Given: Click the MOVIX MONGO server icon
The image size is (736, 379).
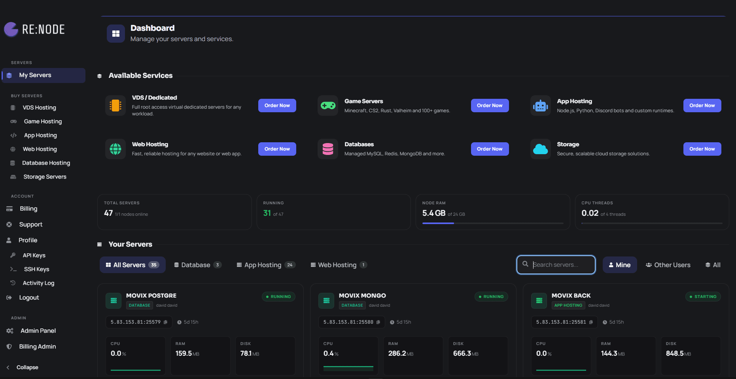Looking at the screenshot, I should [x=326, y=301].
